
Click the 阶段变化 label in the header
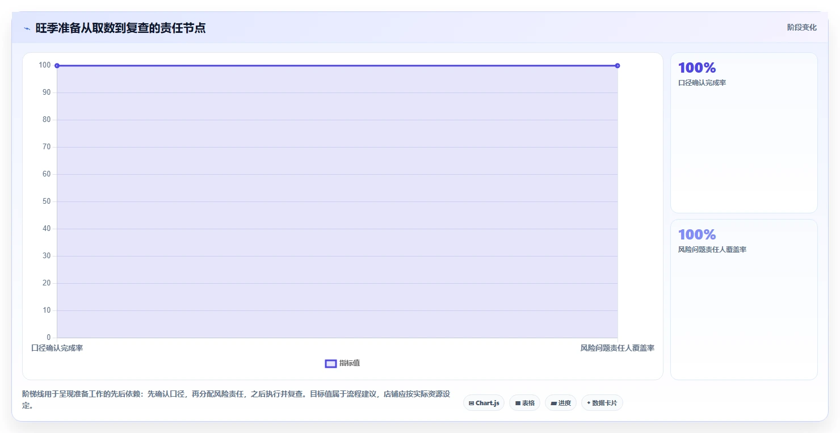[801, 27]
